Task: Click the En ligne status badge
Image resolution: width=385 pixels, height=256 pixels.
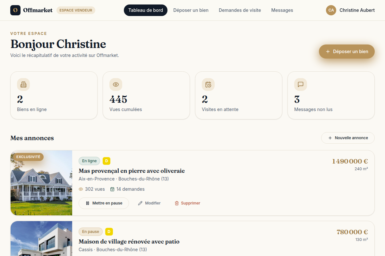Action: pyautogui.click(x=90, y=161)
